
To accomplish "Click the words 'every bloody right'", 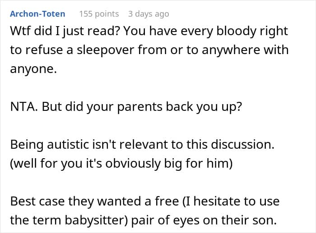I will 234,31.
